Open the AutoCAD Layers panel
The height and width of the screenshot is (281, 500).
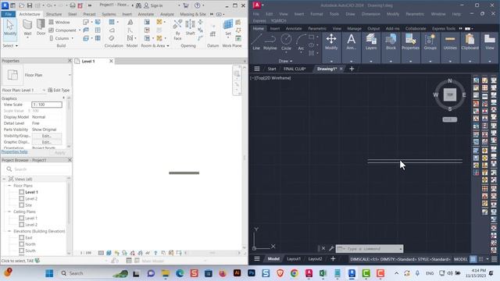(x=371, y=42)
